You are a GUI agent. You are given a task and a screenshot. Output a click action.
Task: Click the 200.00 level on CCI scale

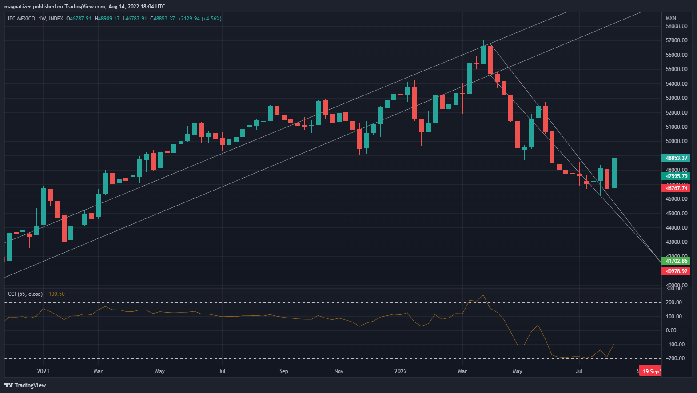(x=673, y=302)
